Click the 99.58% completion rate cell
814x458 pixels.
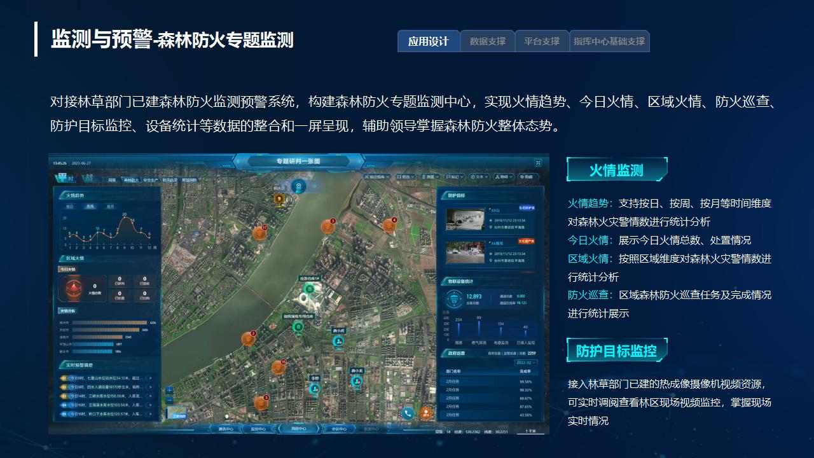526,382
